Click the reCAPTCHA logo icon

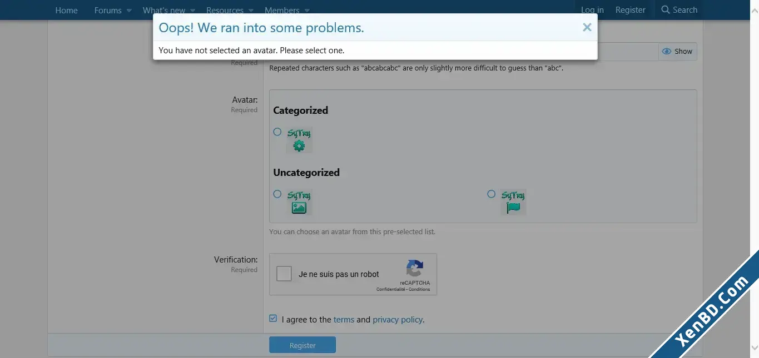[x=415, y=269]
